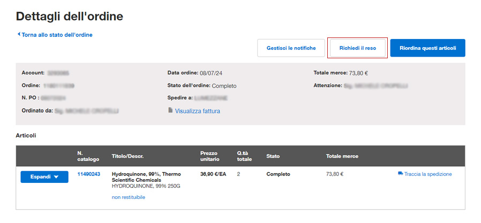Click Riordina questi articoli button
The height and width of the screenshot is (223, 481).
pyautogui.click(x=427, y=48)
